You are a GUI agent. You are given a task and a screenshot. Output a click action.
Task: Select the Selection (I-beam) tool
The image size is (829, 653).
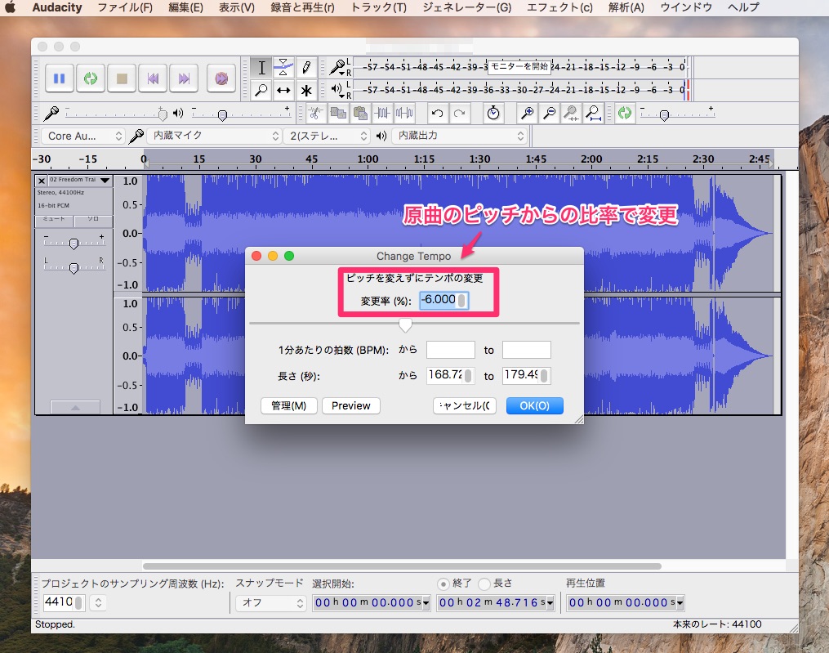261,68
